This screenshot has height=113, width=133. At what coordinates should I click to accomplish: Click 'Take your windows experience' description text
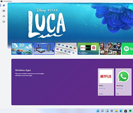coord(29,75)
